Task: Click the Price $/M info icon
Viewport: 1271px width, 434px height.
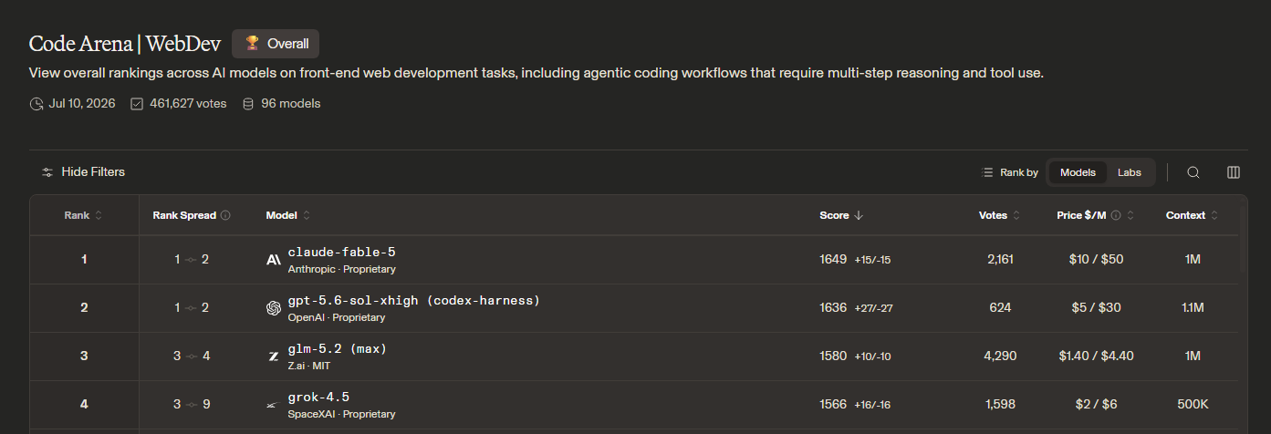Action: (1116, 216)
